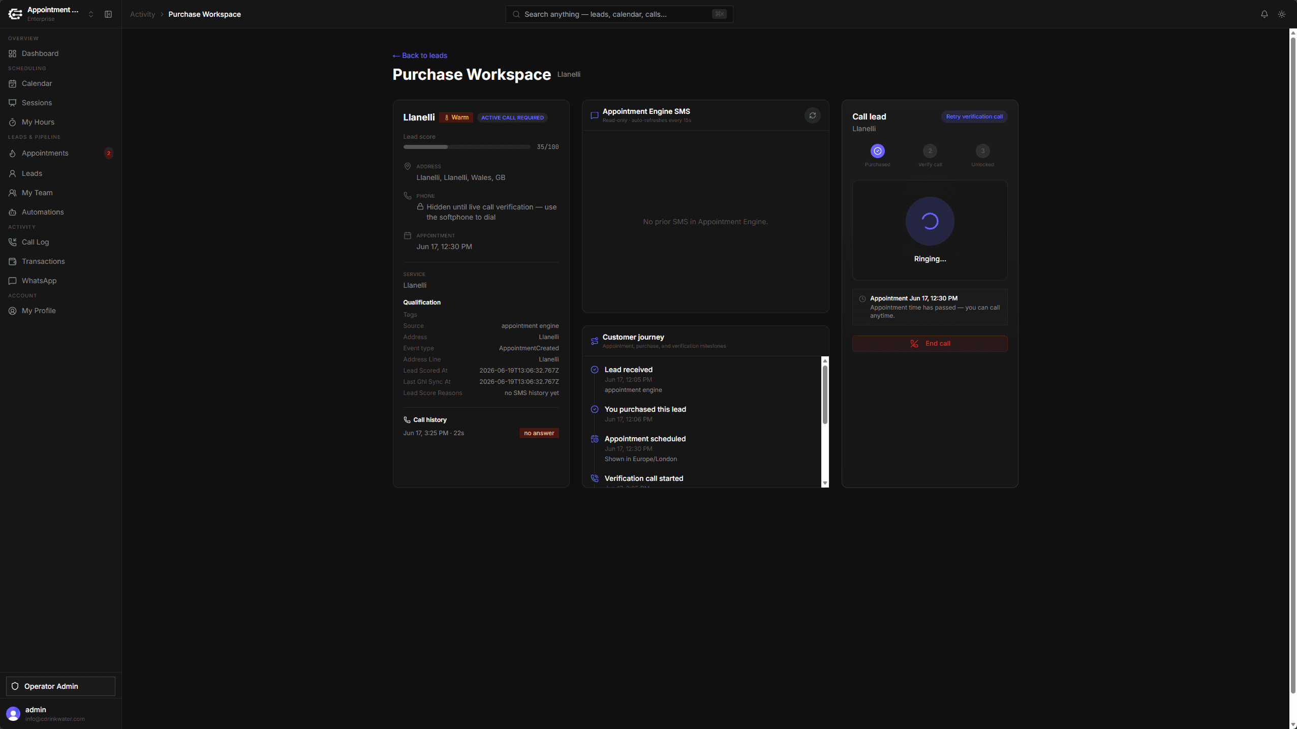Click the WhatsApp chat bubble icon
Image resolution: width=1297 pixels, height=729 pixels.
click(x=13, y=281)
